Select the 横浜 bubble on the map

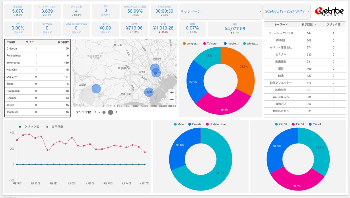(x=149, y=92)
